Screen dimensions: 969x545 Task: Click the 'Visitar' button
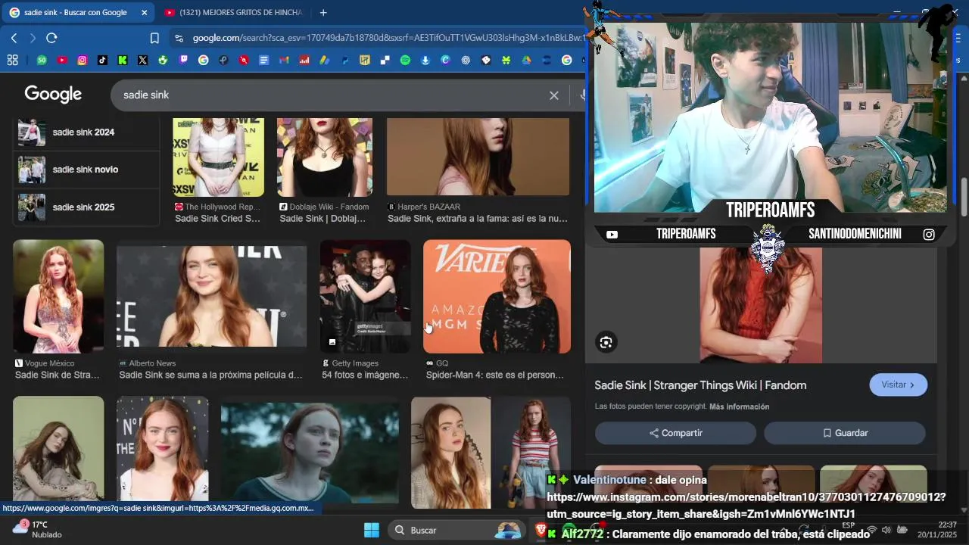pyautogui.click(x=898, y=385)
